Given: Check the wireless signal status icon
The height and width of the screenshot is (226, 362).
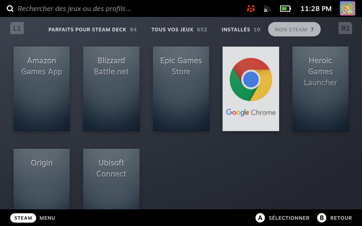Looking at the screenshot, I should pyautogui.click(x=267, y=9).
